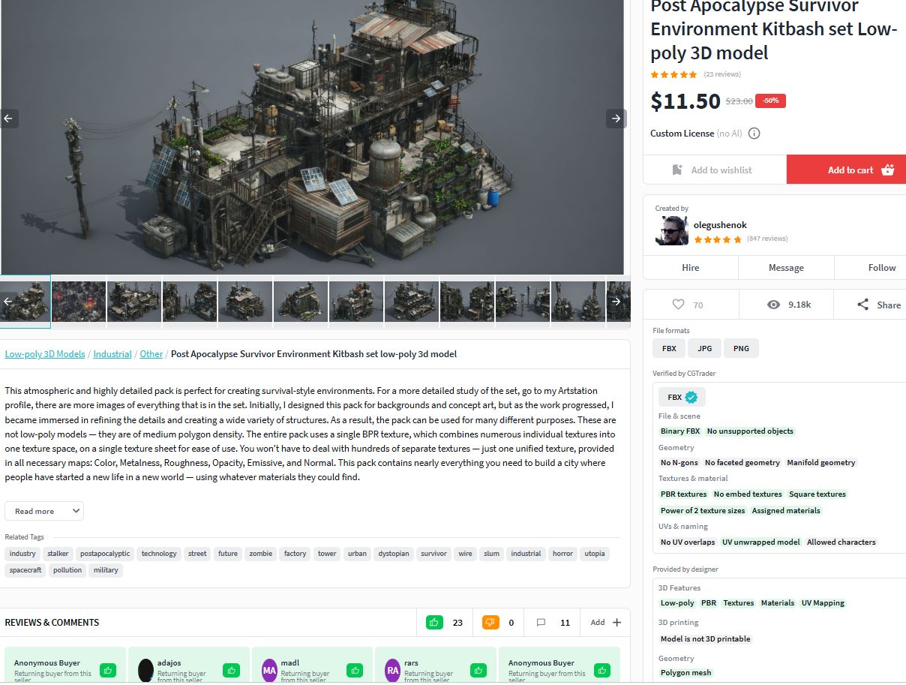Screen dimensions: 906x685
Task: Click the spacecraft tag
Action: pos(25,570)
